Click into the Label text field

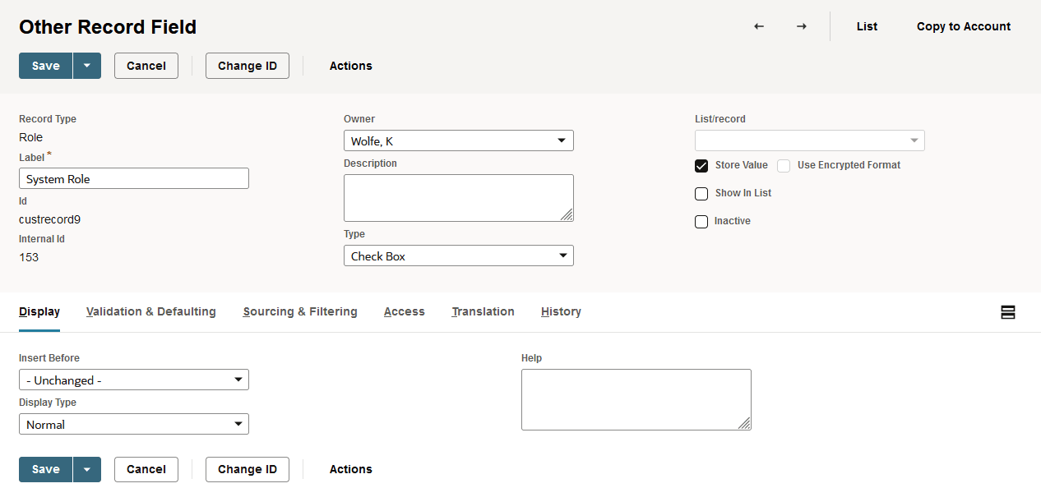[x=133, y=179]
